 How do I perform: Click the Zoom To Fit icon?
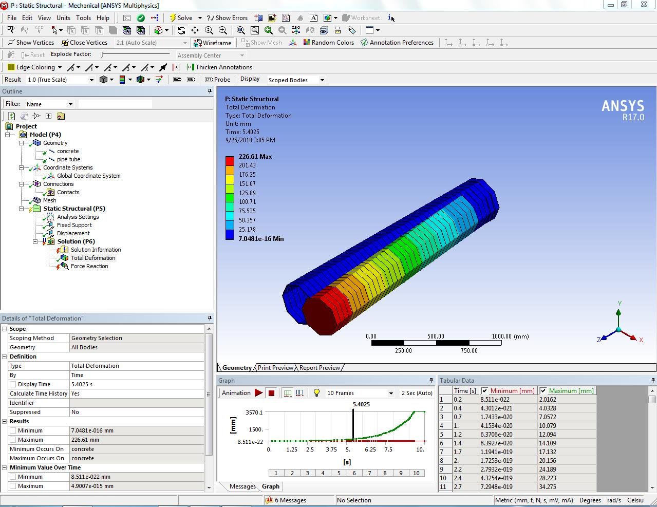(x=241, y=30)
